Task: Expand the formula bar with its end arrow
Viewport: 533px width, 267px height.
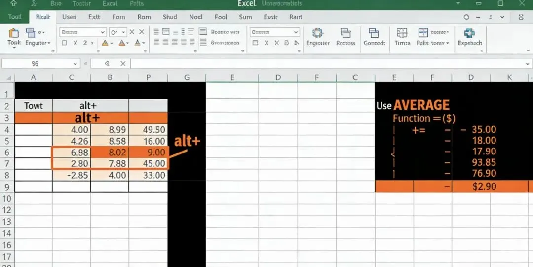Action: pos(527,64)
